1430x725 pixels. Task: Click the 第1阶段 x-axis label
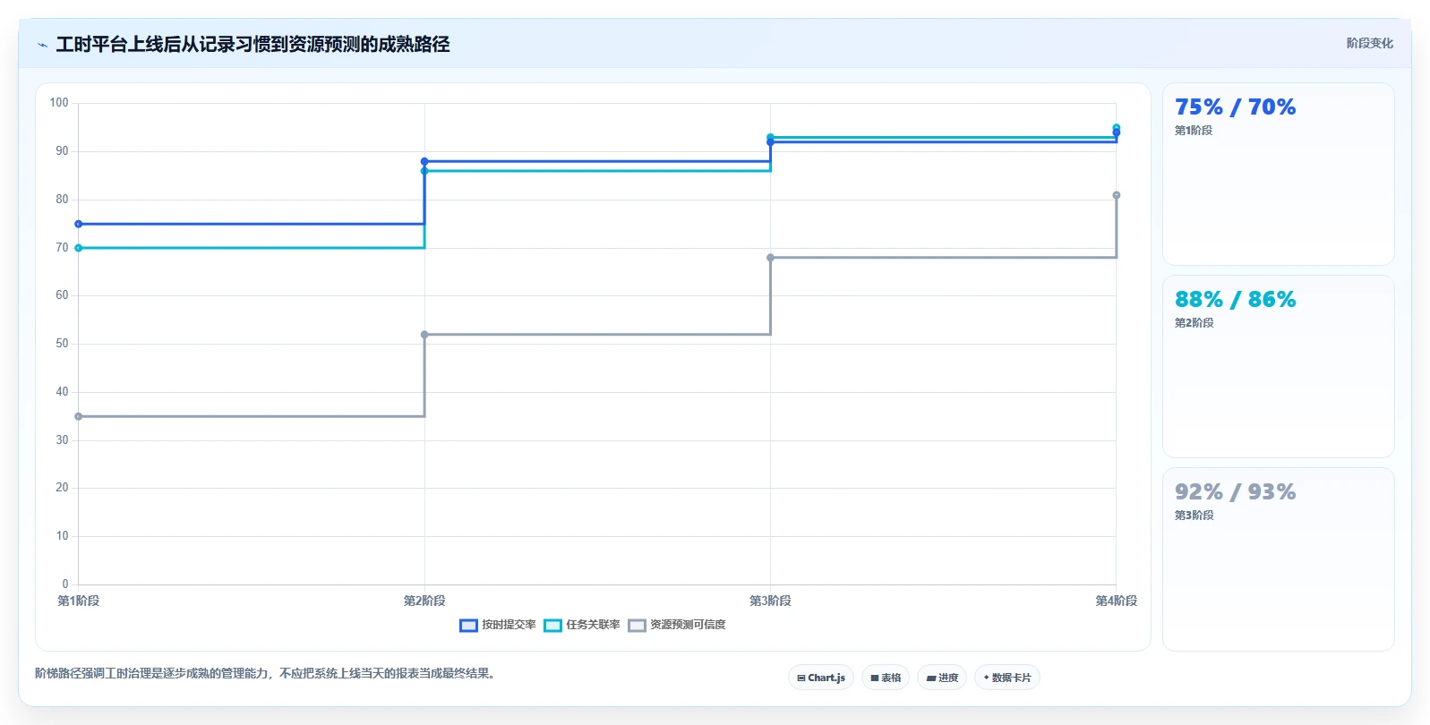(x=79, y=601)
